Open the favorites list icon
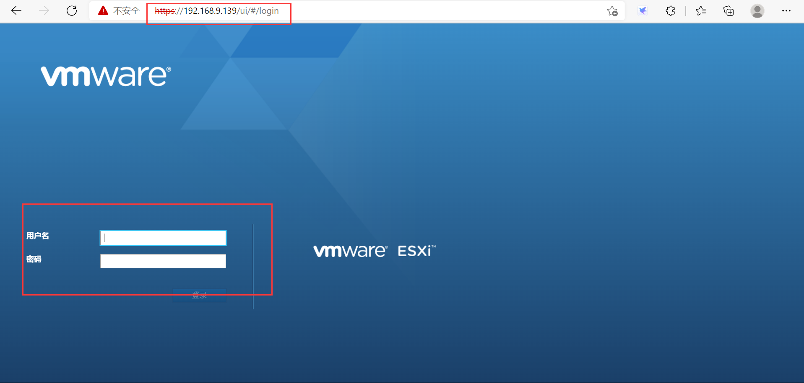The width and height of the screenshot is (804, 383). coord(700,11)
